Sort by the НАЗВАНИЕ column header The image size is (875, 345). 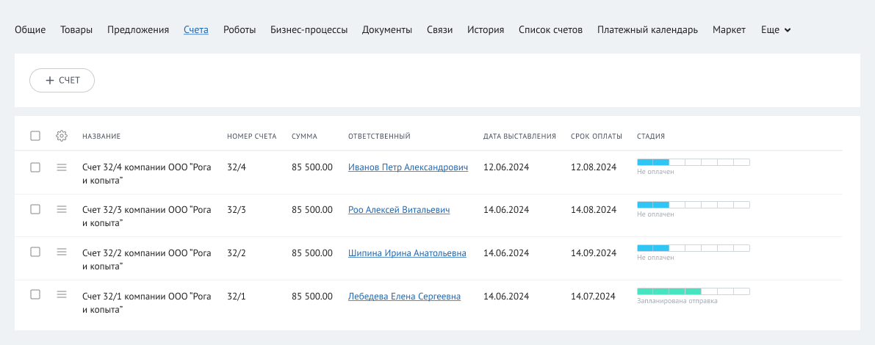[101, 136]
